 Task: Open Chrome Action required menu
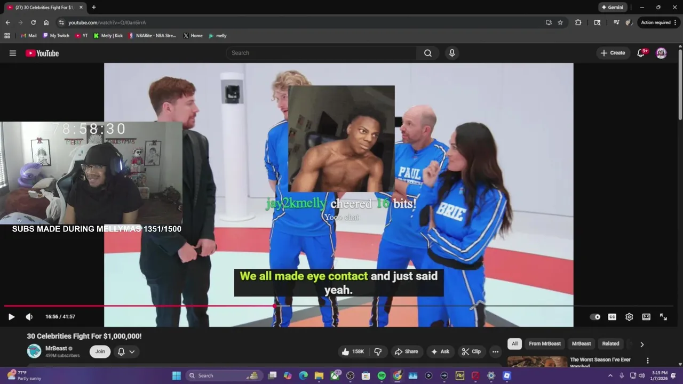(x=658, y=22)
